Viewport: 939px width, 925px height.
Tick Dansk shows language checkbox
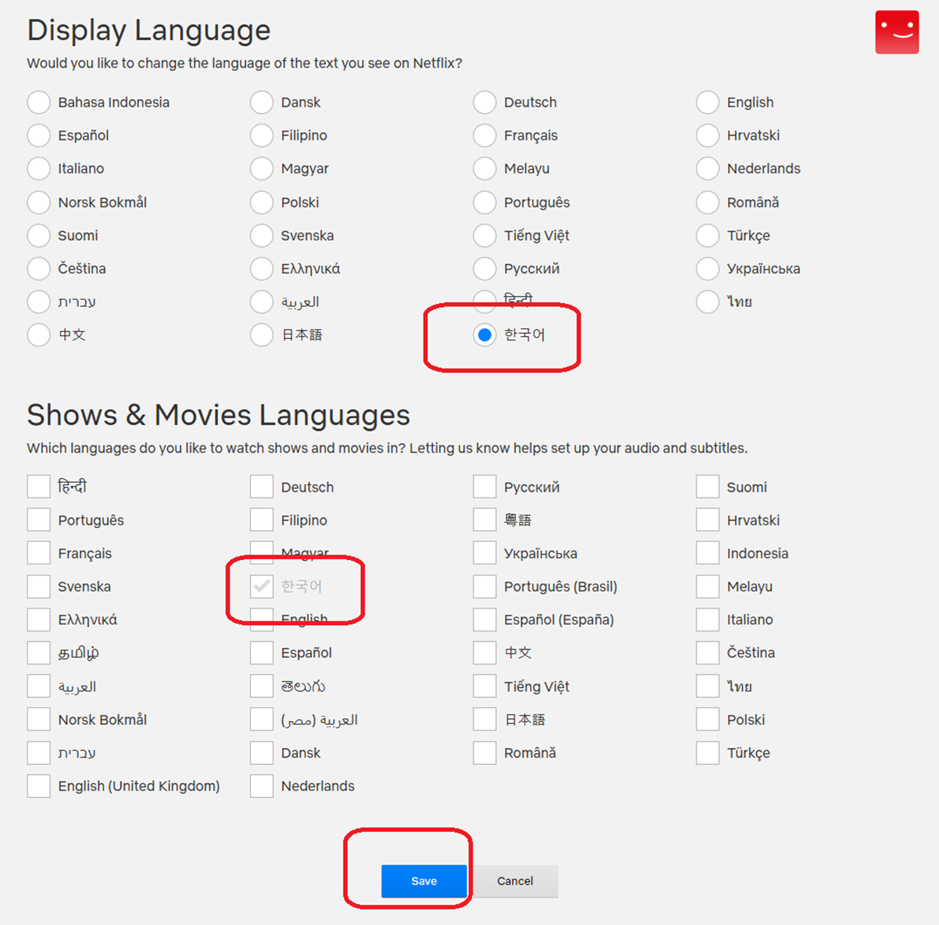tap(261, 752)
